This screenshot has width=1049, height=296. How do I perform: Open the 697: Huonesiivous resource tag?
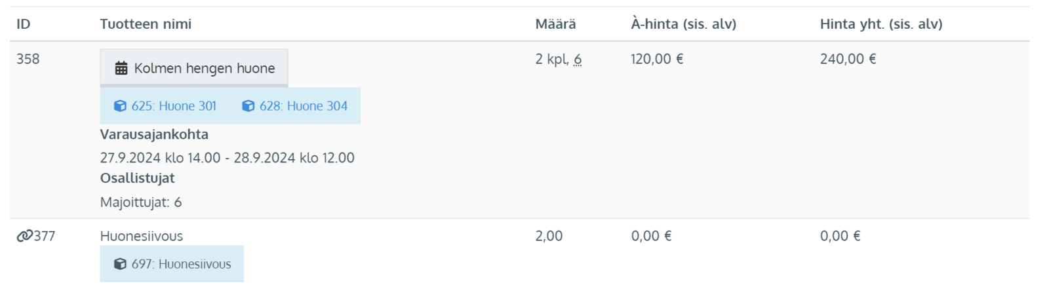tap(172, 264)
